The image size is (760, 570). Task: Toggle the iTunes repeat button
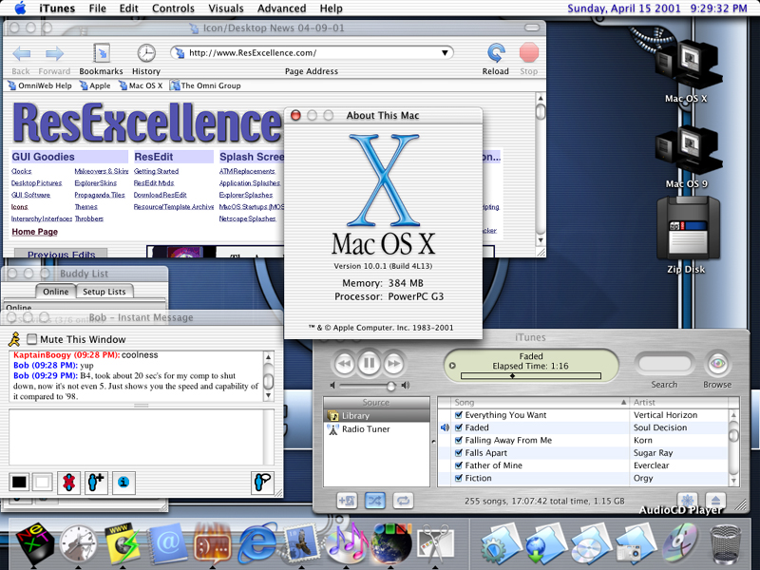[403, 500]
